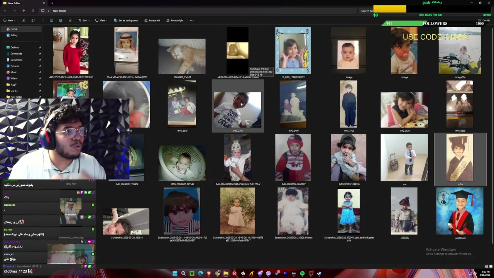Expand the address bar breadcrumb chevron

pyautogui.click(x=49, y=11)
